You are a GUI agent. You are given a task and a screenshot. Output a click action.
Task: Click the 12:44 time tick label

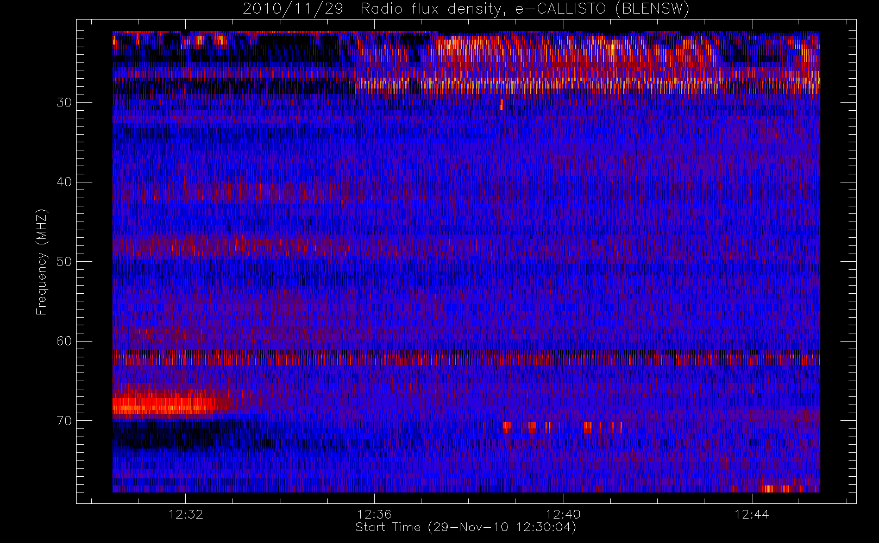[x=752, y=514]
